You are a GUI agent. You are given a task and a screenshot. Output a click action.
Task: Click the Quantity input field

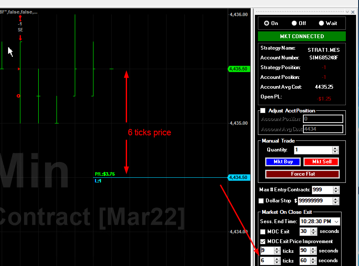click(312, 150)
